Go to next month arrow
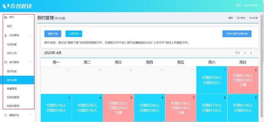Viewport: 264px width, 122px height. [x=251, y=53]
